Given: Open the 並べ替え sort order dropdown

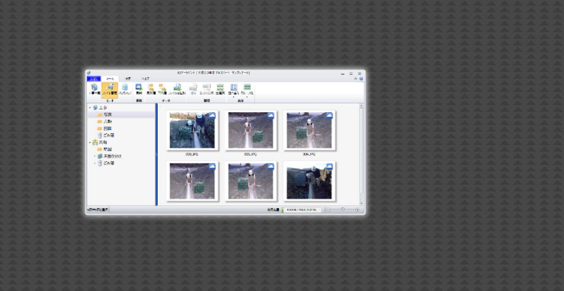Looking at the screenshot, I should [234, 90].
